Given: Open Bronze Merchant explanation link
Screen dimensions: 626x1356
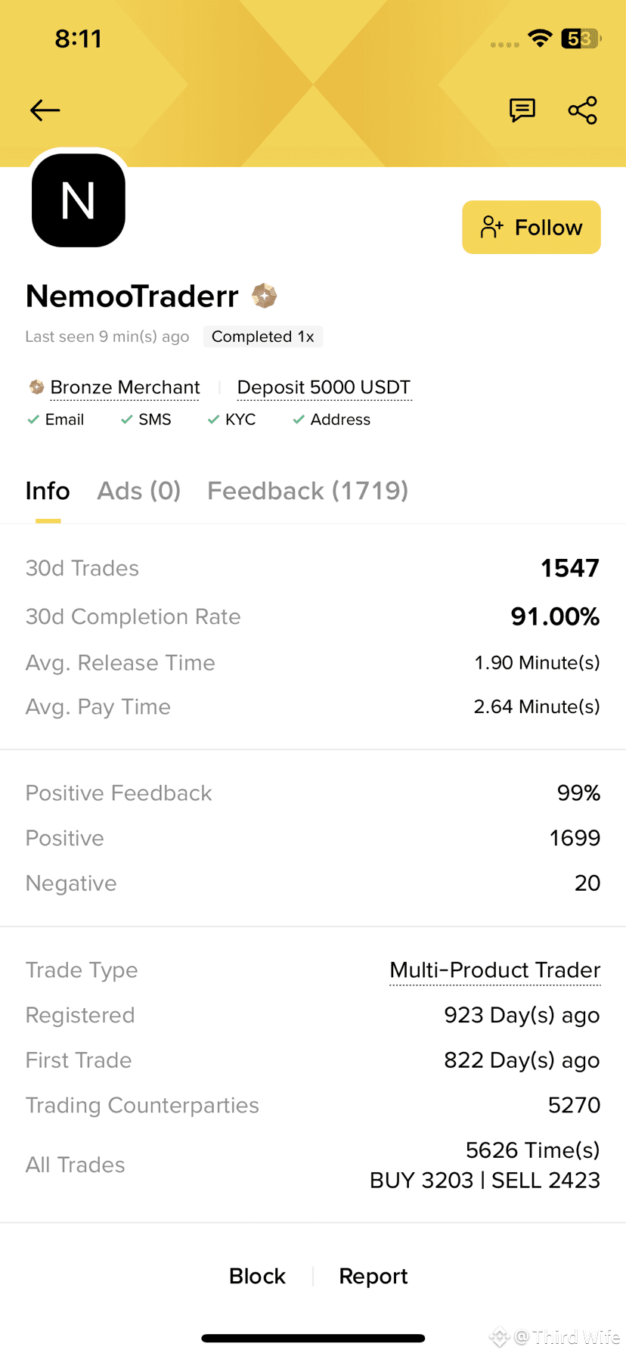Looking at the screenshot, I should (125, 387).
